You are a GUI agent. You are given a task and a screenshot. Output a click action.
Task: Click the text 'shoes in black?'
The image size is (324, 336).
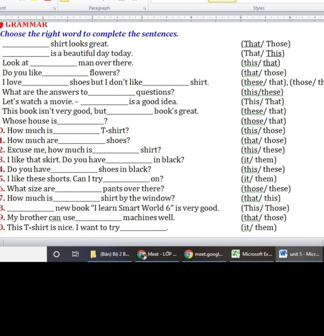tap(125, 169)
